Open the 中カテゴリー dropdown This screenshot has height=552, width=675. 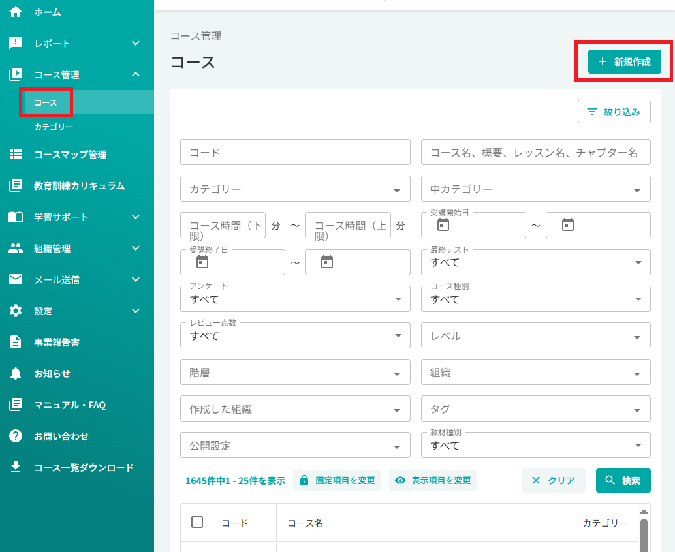pos(535,189)
